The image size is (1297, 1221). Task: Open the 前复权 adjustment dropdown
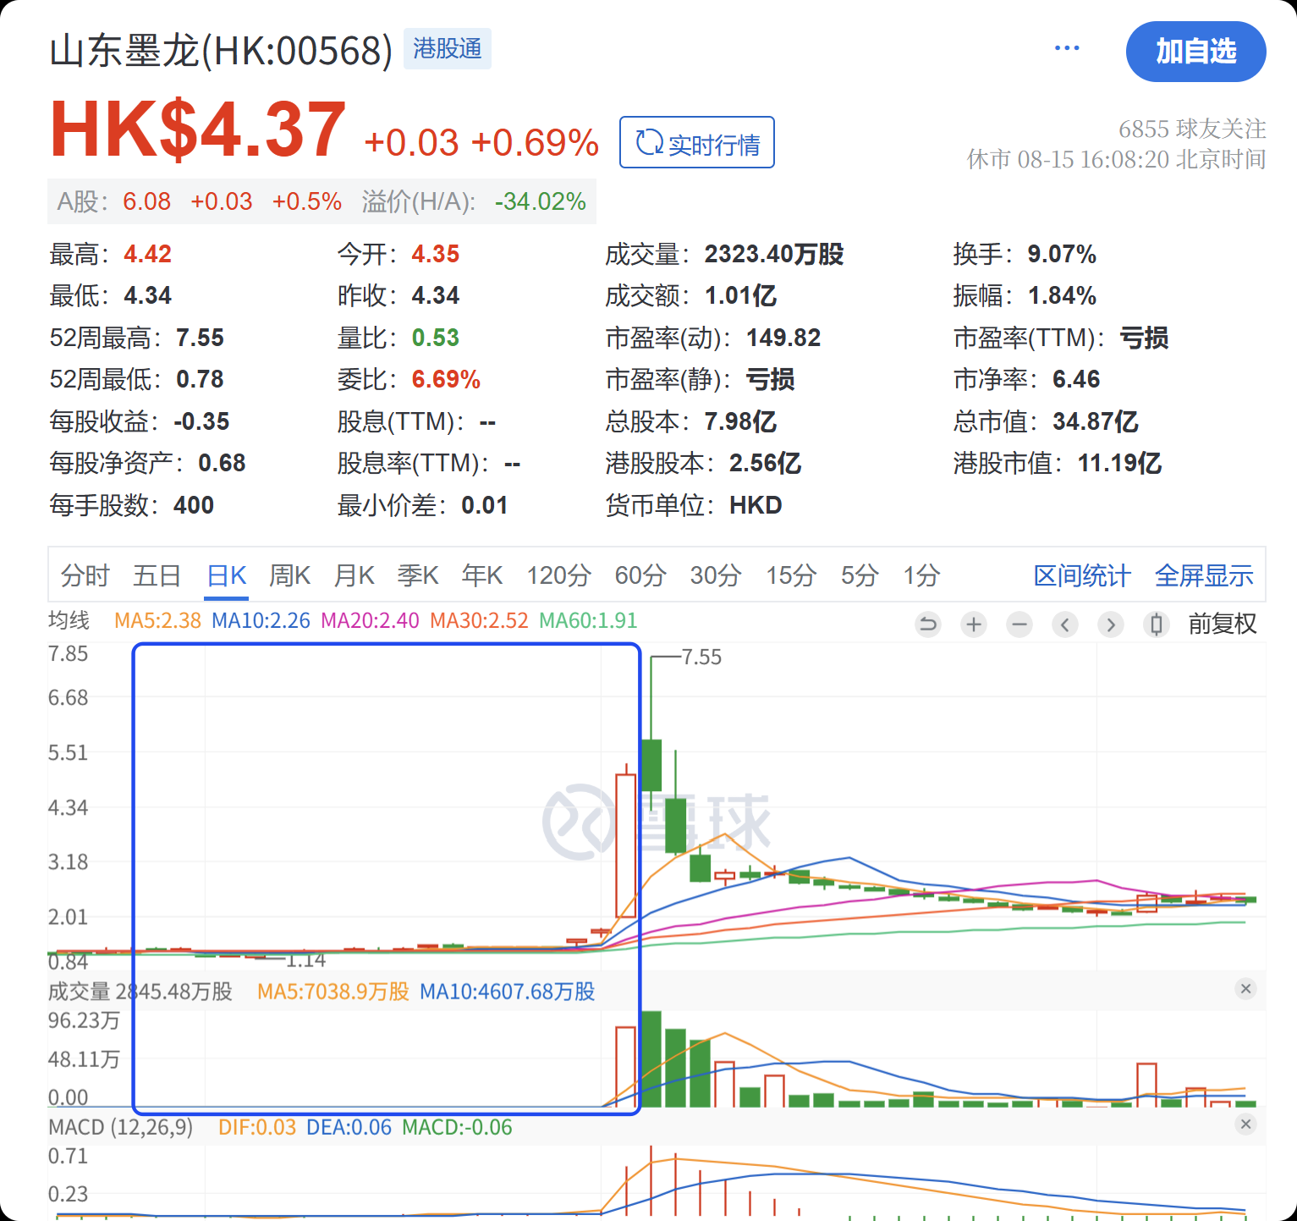click(x=1223, y=624)
